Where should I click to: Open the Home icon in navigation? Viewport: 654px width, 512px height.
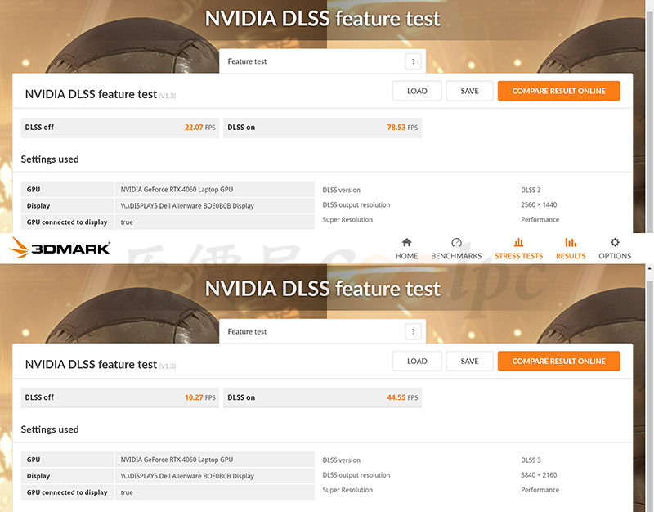coord(406,242)
